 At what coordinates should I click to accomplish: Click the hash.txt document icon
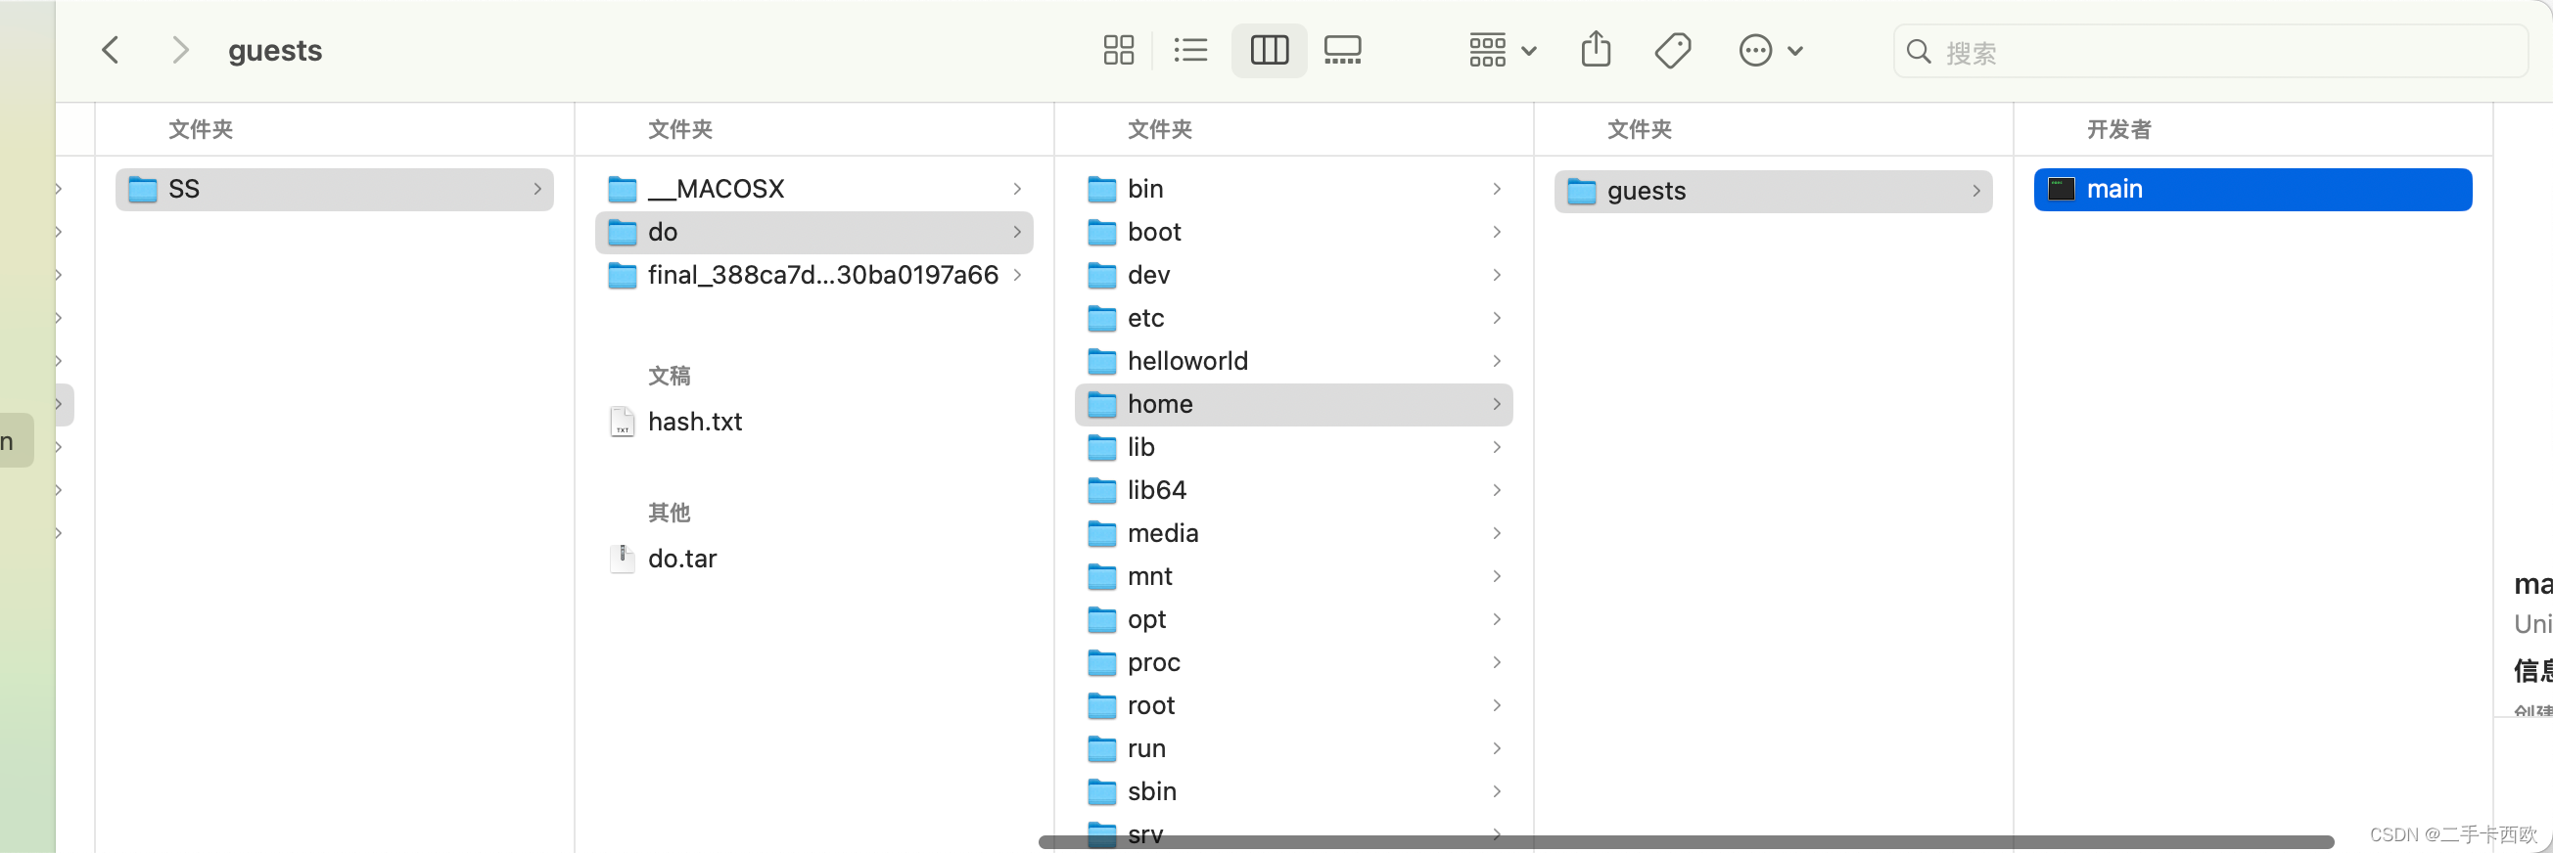point(623,422)
